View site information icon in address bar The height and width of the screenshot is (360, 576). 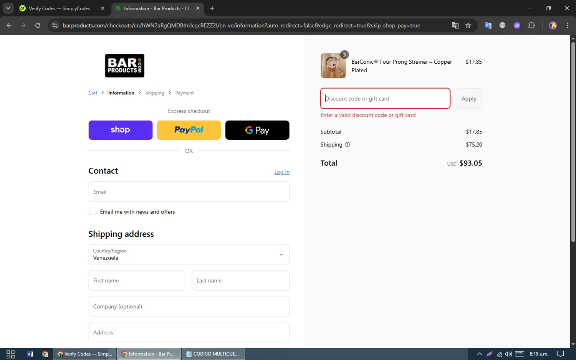(x=55, y=25)
